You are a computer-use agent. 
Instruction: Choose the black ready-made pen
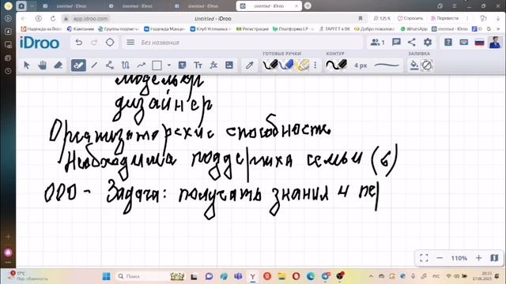[270, 65]
